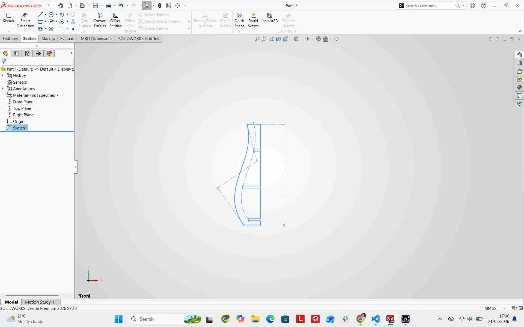This screenshot has width=524, height=327.
Task: Click Zoom to Fit in view toolbar
Action: 257,39
